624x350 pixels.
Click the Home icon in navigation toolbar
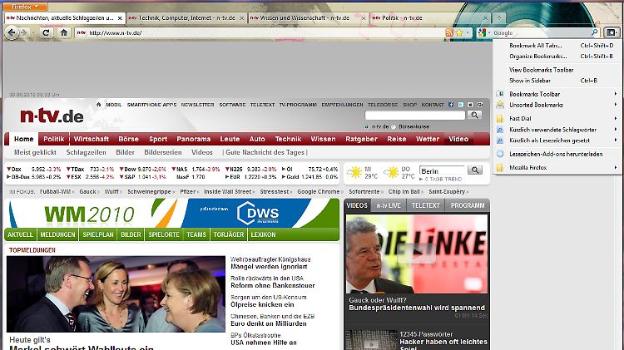point(64,32)
